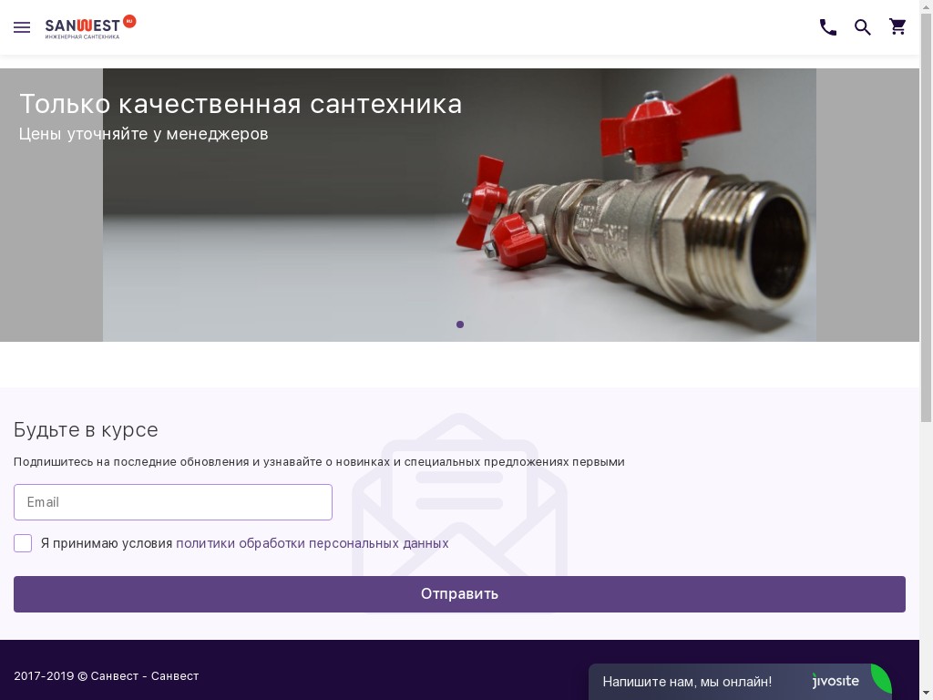Focus the Email input field
Viewport: 933px width, 700px height.
point(173,502)
